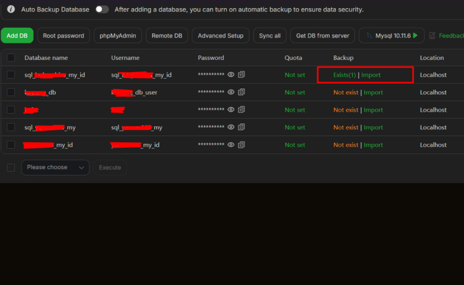Click Not set quota in the sql_..._my row

tap(295, 127)
